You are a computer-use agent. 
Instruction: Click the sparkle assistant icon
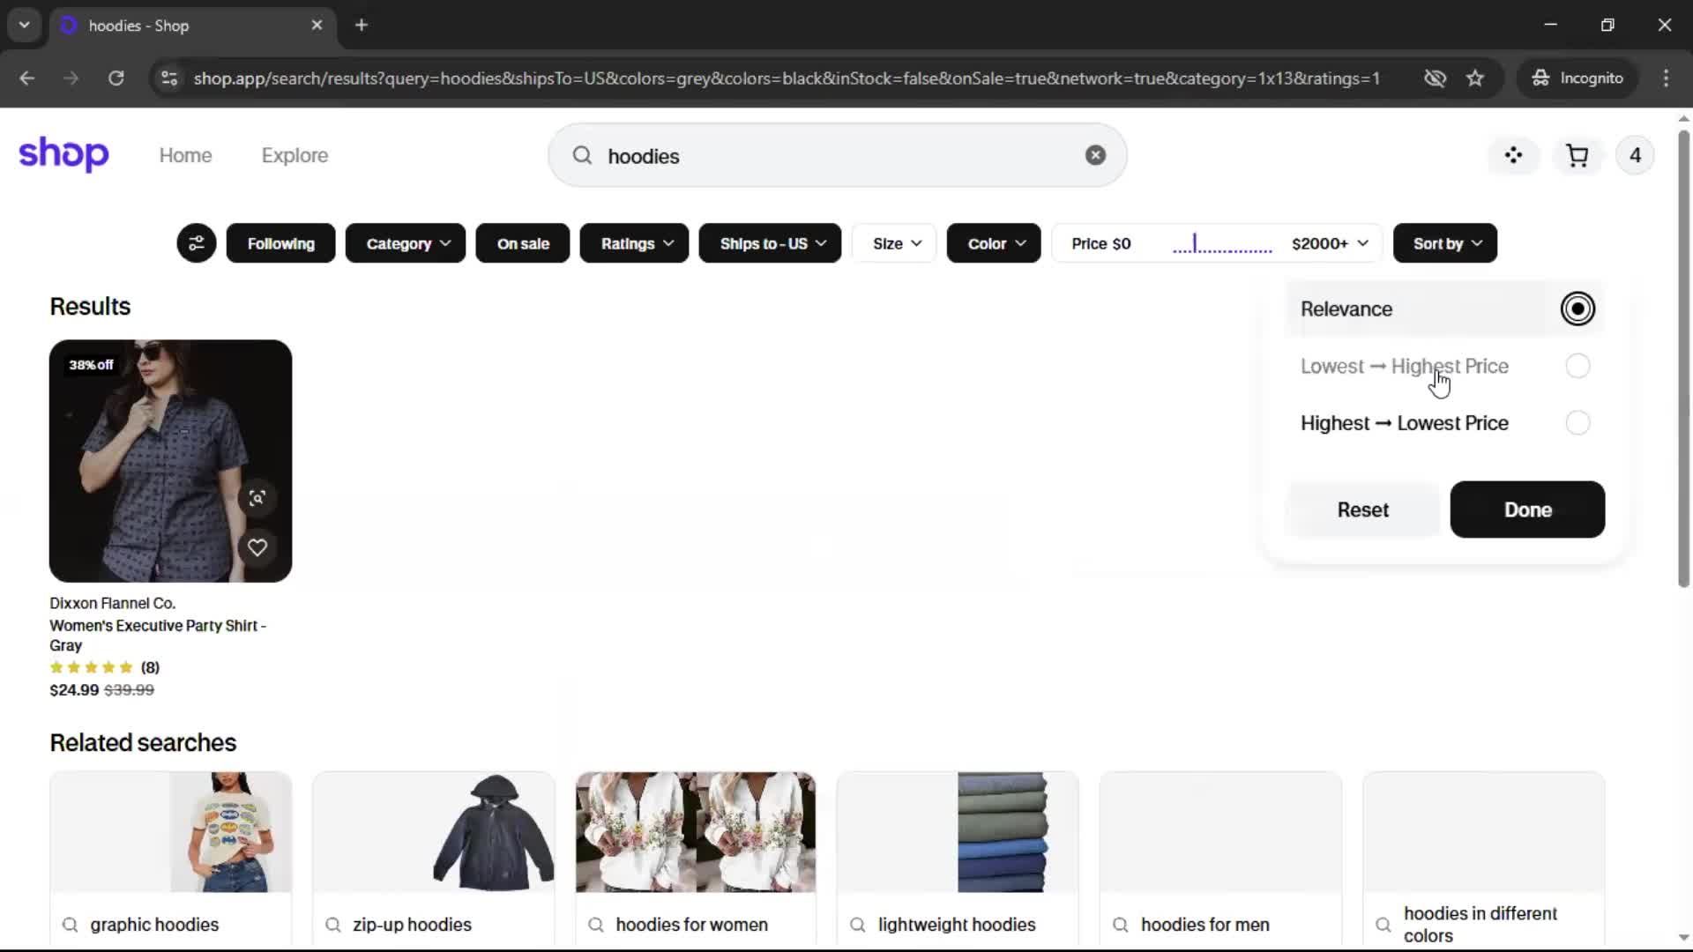pyautogui.click(x=1513, y=156)
